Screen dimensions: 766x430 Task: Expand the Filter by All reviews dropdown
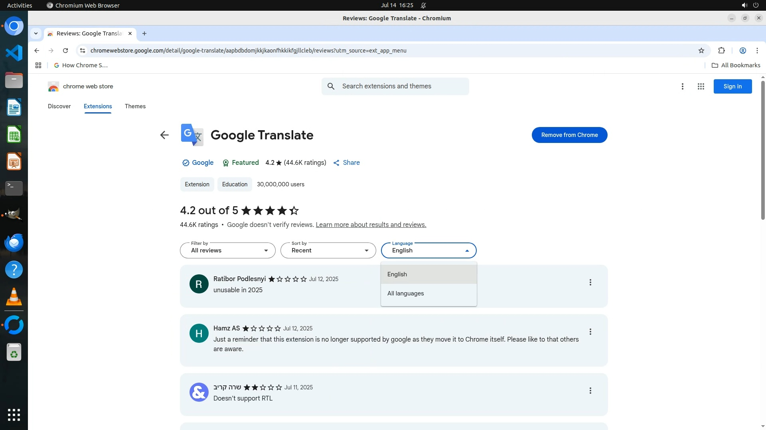[227, 250]
